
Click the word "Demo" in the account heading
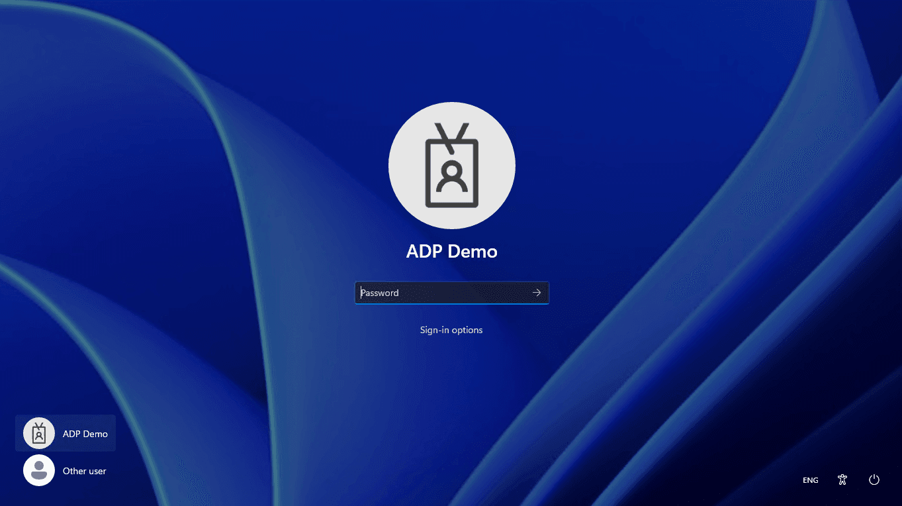pos(473,252)
